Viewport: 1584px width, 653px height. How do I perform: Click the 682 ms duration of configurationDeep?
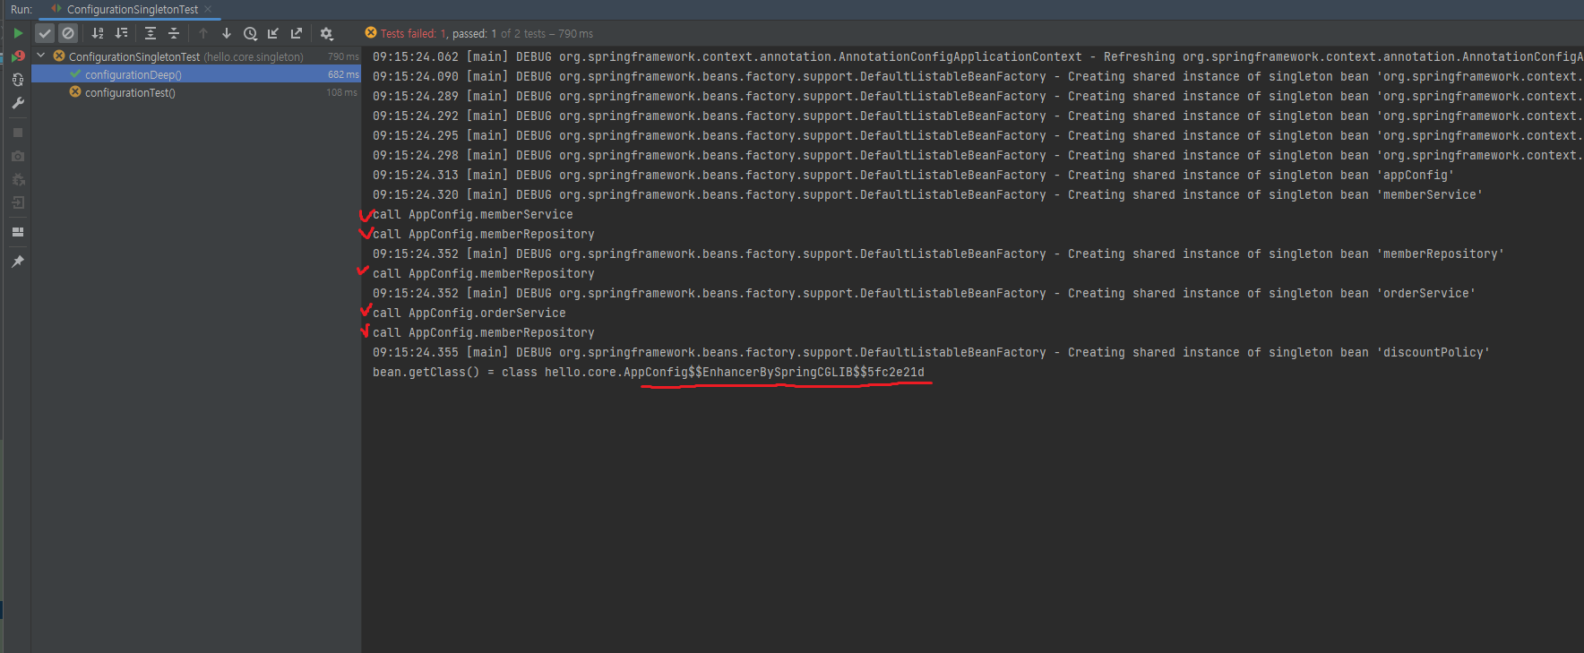point(343,75)
